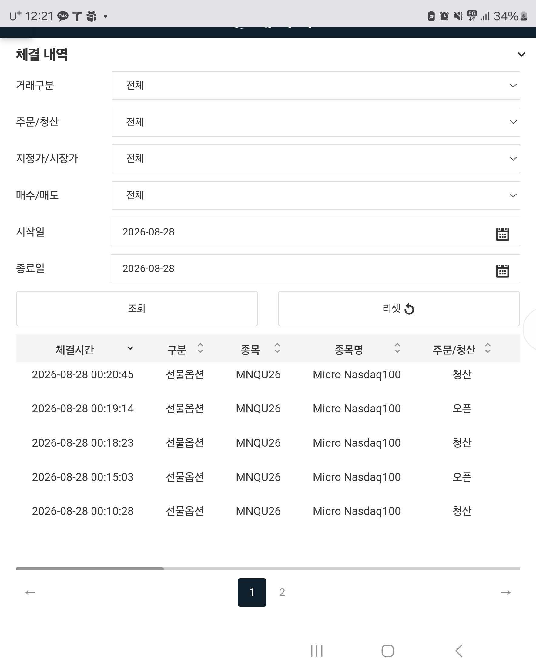The width and height of the screenshot is (536, 670).
Task: Click 청산 in the 00:20:45 row
Action: click(462, 374)
